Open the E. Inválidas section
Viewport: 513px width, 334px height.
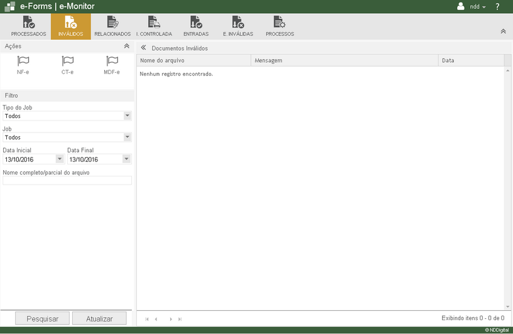pyautogui.click(x=238, y=26)
